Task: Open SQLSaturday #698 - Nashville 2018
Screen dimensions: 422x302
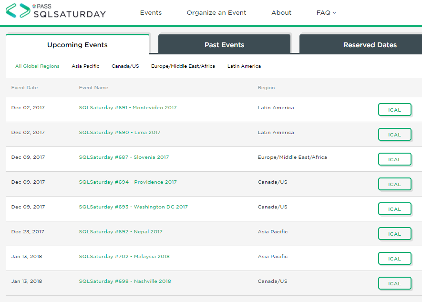Action: coord(125,281)
